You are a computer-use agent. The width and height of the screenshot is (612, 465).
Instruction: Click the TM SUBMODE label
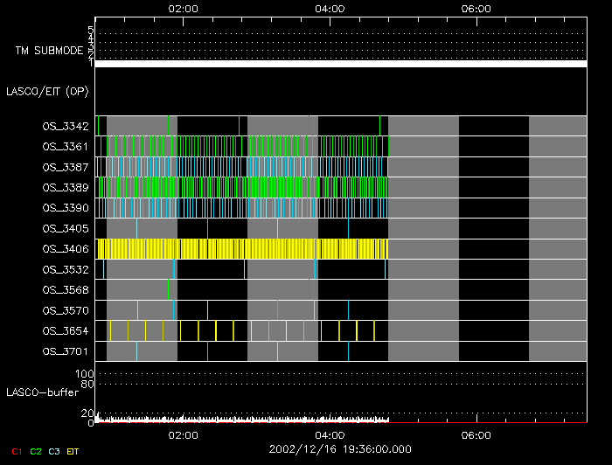click(x=48, y=51)
